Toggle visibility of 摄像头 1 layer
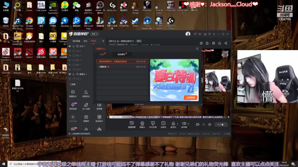 pos(70,74)
